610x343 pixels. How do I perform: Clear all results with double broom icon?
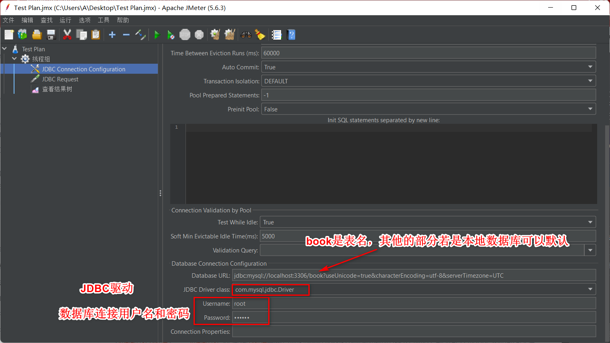[230, 35]
